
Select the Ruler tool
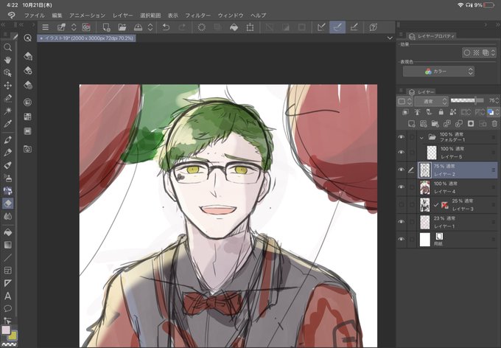(x=7, y=283)
